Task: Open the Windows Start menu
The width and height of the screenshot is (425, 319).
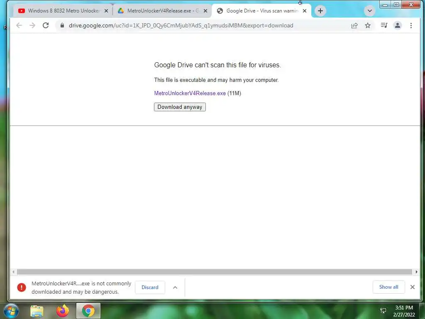Action: point(11,311)
